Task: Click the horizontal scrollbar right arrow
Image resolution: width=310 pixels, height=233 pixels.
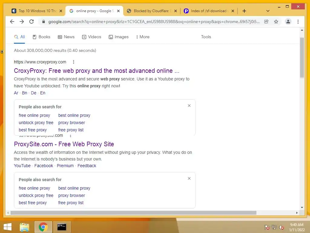Action: (297, 213)
